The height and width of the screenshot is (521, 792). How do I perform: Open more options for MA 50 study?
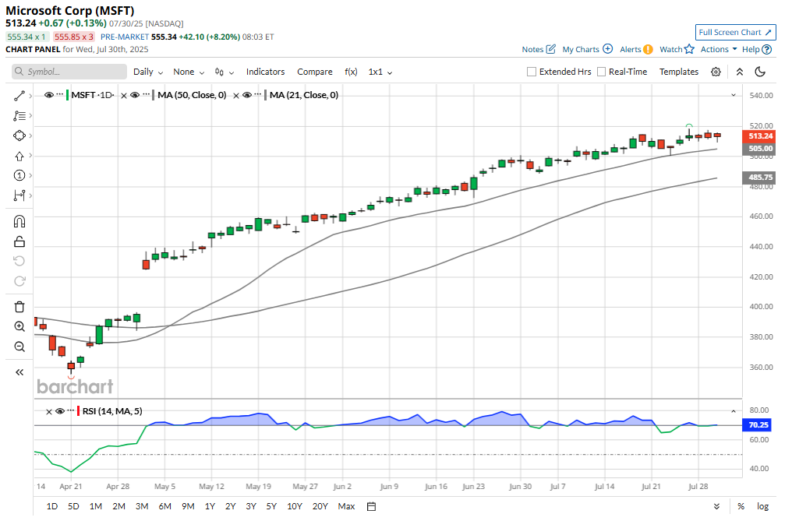[x=146, y=95]
